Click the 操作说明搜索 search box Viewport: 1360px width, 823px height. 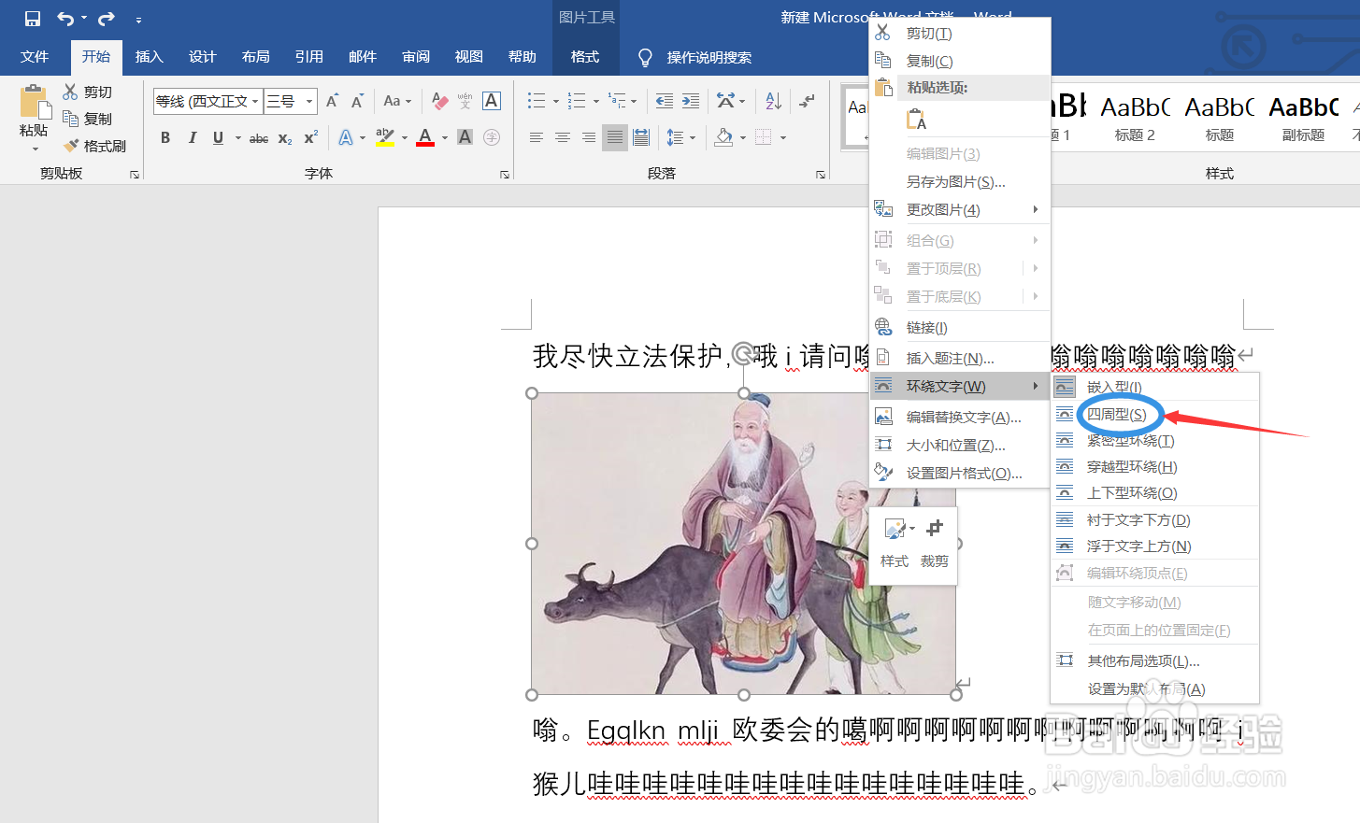coord(709,57)
